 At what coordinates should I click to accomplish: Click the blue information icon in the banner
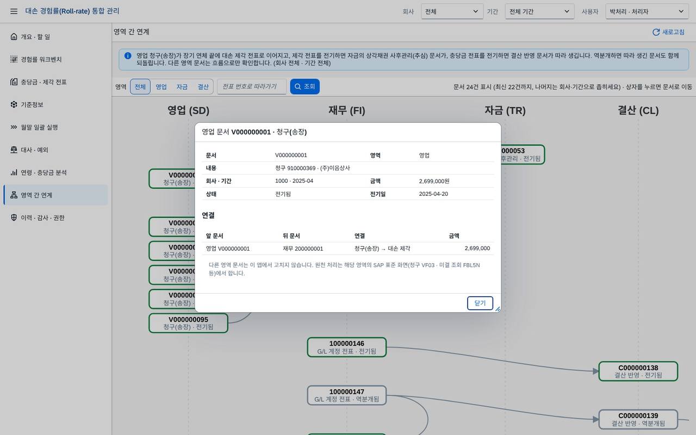click(128, 55)
